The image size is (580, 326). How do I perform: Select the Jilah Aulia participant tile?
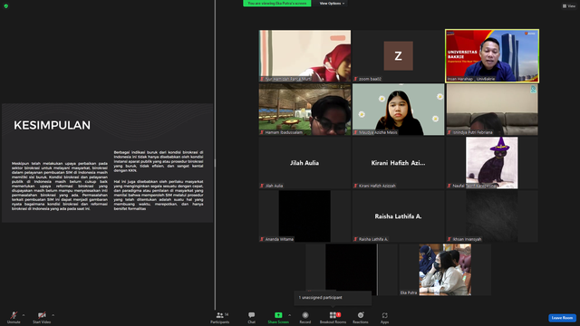[304, 163]
